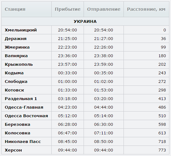Click the Отправление column header
This screenshot has width=171, height=156.
pyautogui.click(x=104, y=9)
